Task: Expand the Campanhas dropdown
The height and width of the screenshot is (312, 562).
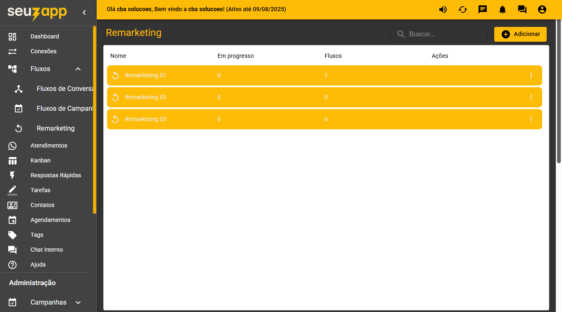Action: tap(78, 302)
